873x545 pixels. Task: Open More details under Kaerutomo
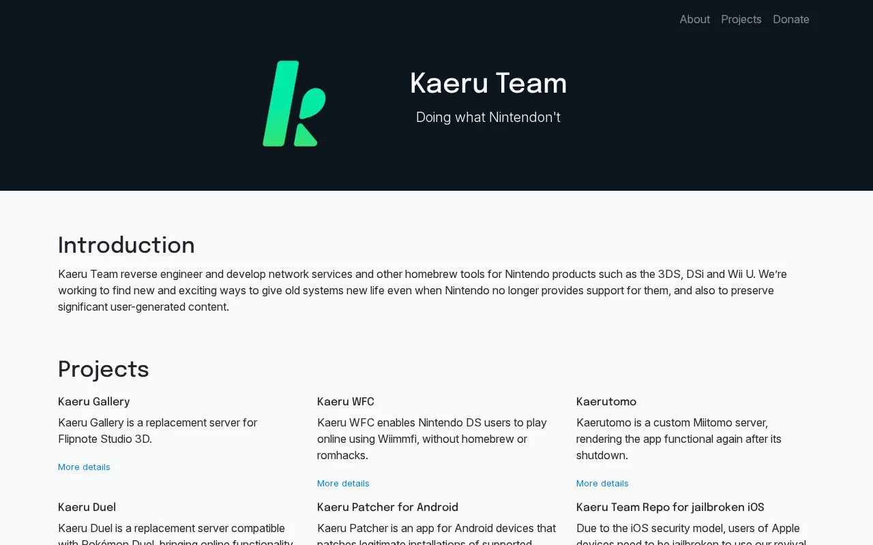(x=602, y=483)
